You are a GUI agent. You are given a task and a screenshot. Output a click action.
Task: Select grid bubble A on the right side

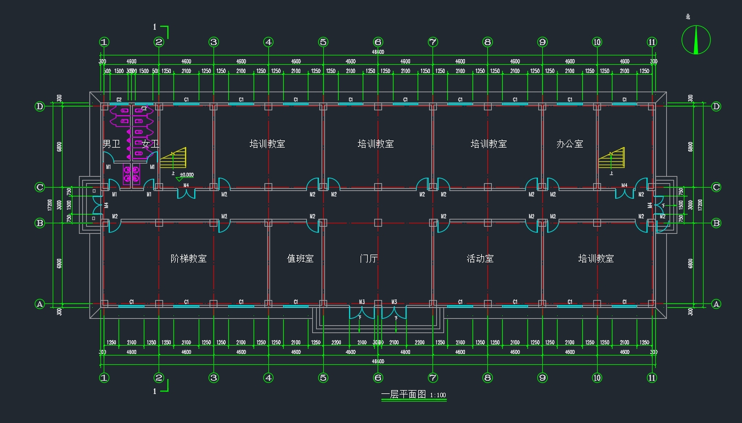[716, 303]
